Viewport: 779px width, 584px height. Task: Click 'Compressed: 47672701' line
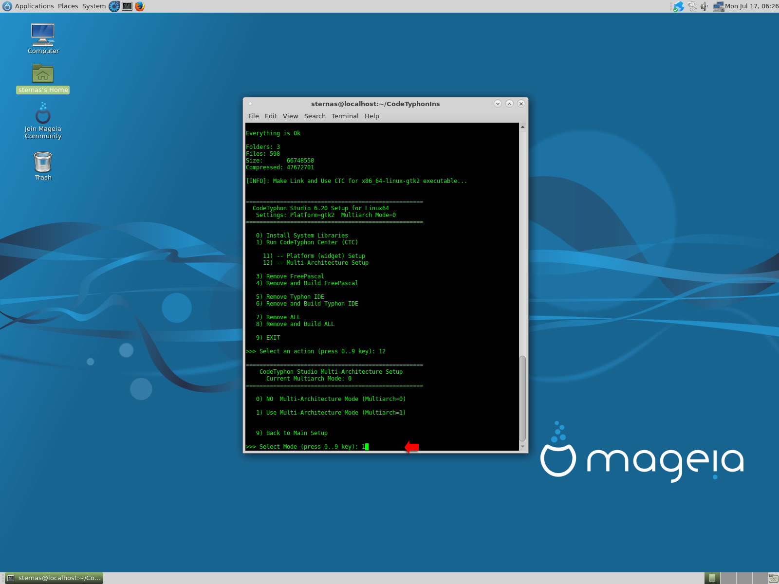280,167
